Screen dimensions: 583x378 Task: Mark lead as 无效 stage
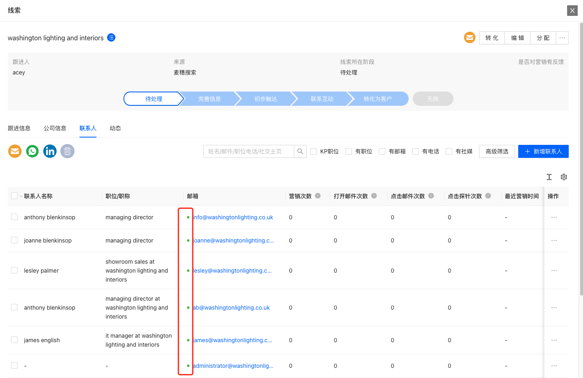(x=433, y=99)
